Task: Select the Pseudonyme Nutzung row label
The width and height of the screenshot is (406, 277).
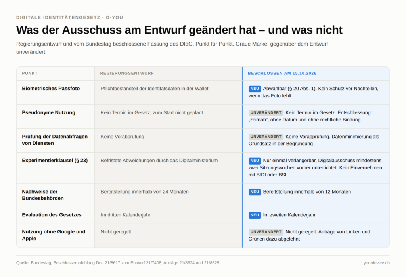Action: [x=48, y=113]
